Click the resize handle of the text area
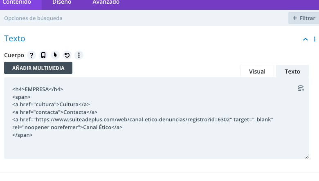This screenshot has height=181, width=319. tap(307, 156)
